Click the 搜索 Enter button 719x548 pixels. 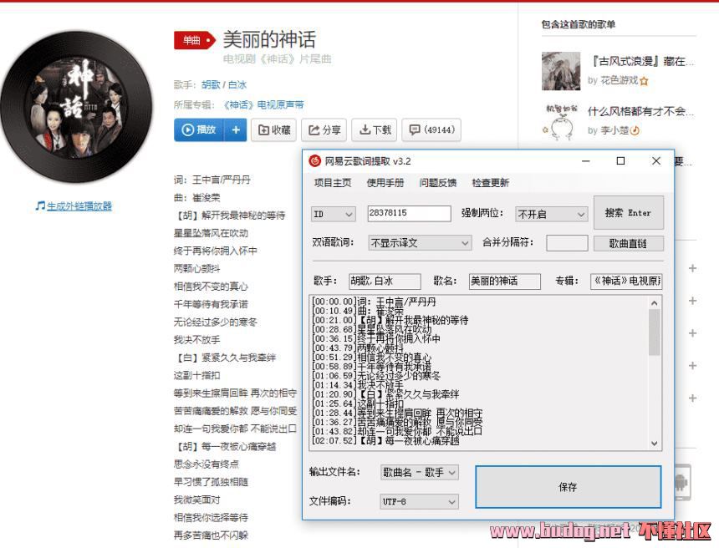(x=628, y=213)
